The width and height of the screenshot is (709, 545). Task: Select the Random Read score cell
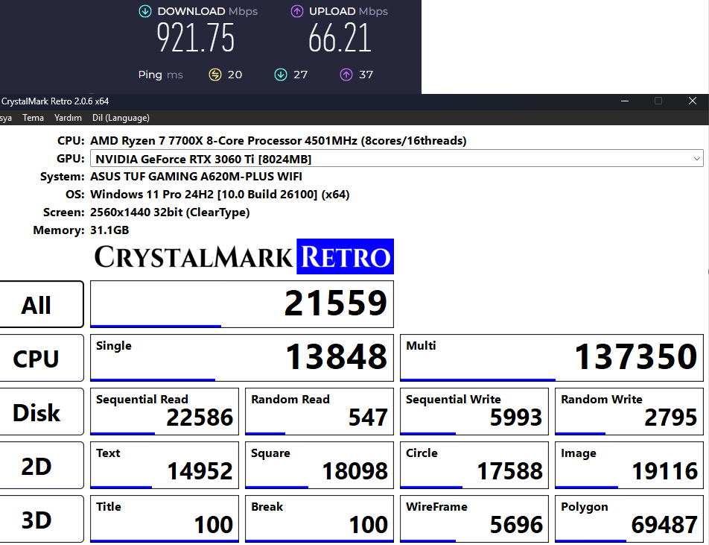(319, 412)
